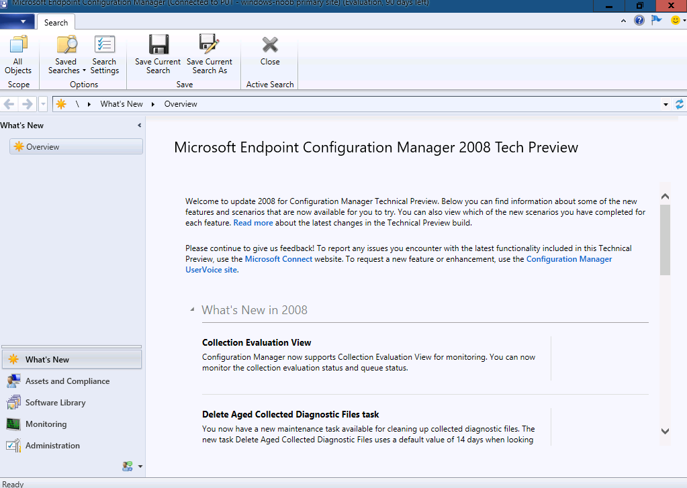Open navigation pane configure buttons dropdown
The width and height of the screenshot is (687, 488).
tap(140, 467)
